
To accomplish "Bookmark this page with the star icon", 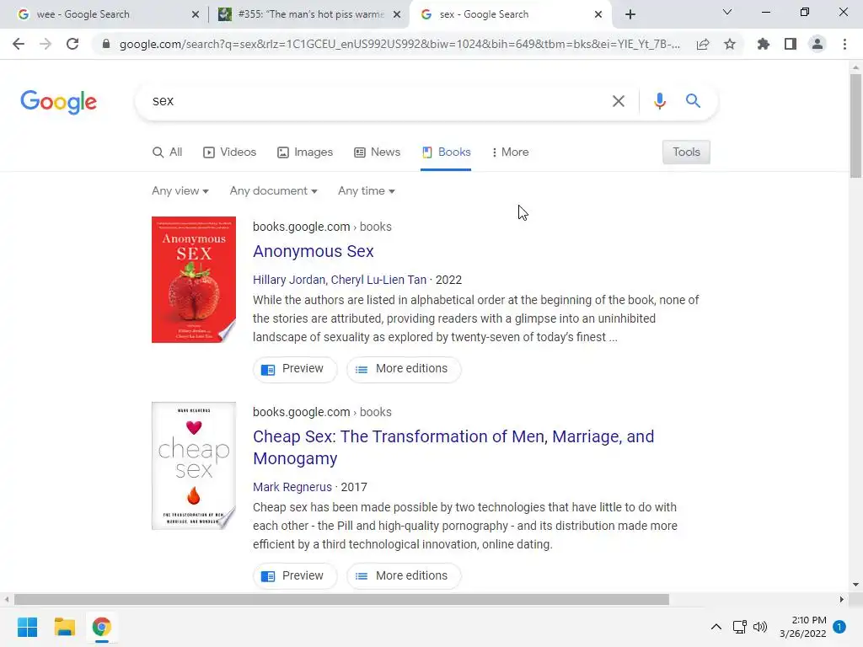I will (729, 44).
